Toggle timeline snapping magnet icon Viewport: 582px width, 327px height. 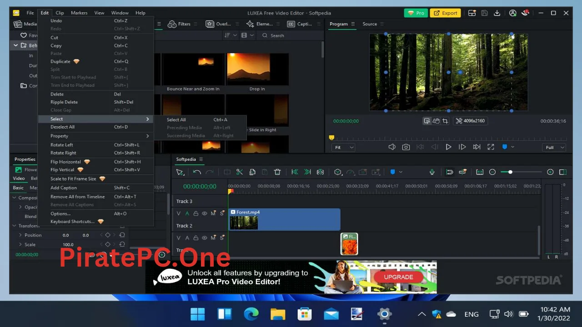450,172
